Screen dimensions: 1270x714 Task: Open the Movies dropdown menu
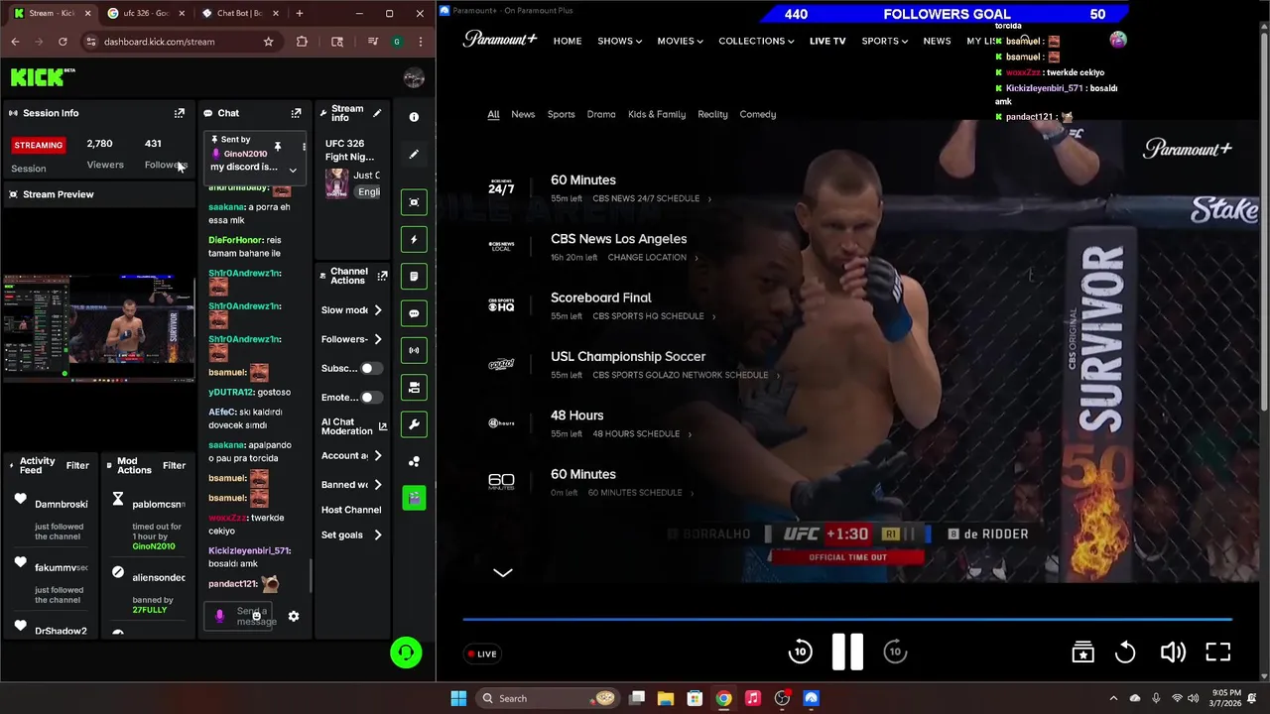pos(680,41)
